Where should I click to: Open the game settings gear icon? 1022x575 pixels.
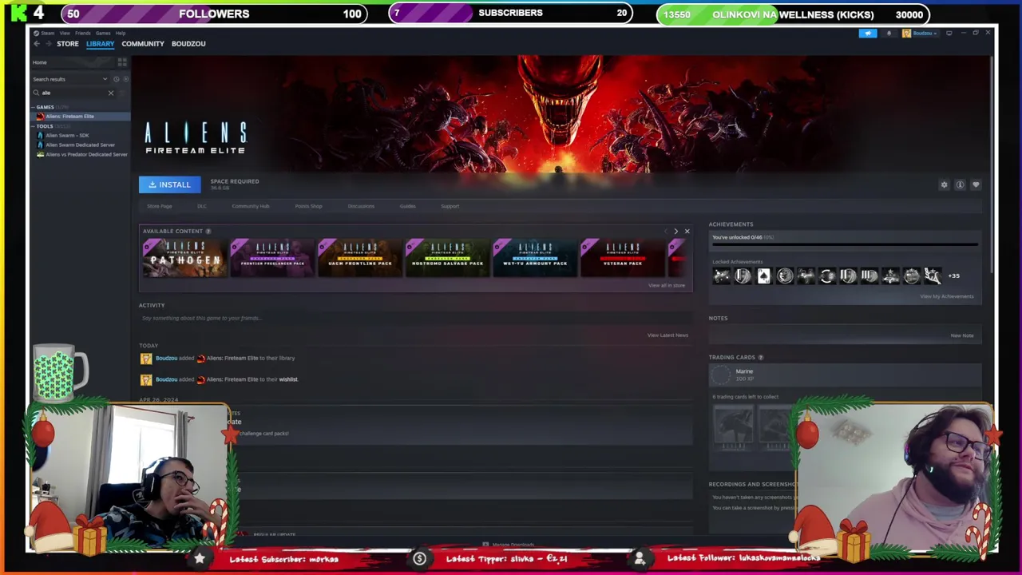pyautogui.click(x=944, y=184)
